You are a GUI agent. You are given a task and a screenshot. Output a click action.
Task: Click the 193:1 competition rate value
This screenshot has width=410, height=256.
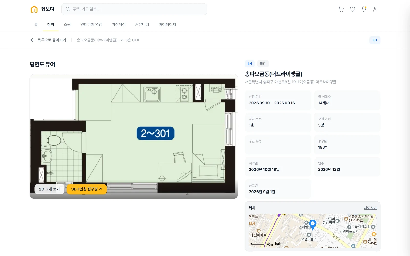click(323, 147)
